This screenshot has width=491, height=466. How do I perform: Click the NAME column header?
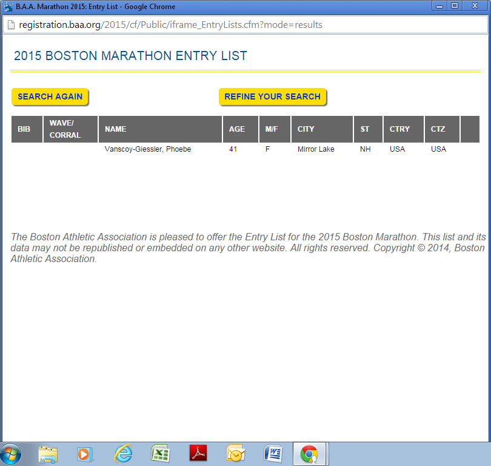click(x=160, y=129)
